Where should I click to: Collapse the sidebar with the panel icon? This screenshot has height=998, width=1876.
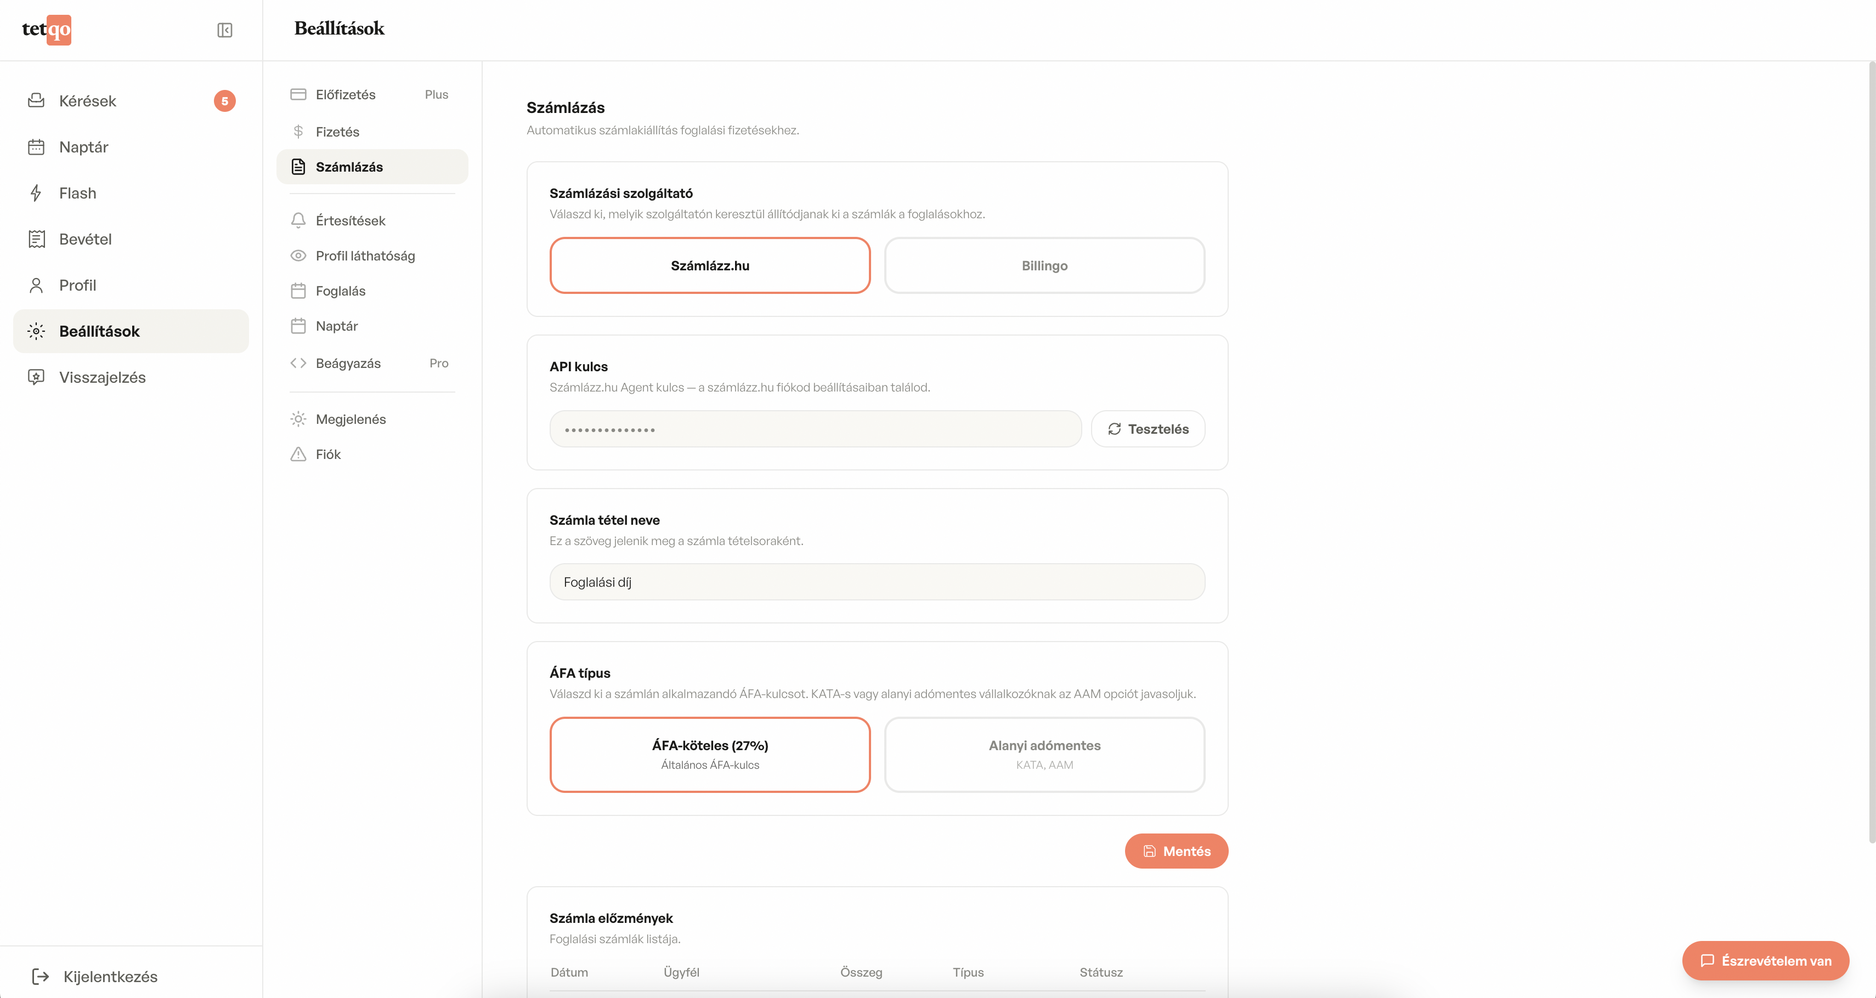[x=224, y=30]
